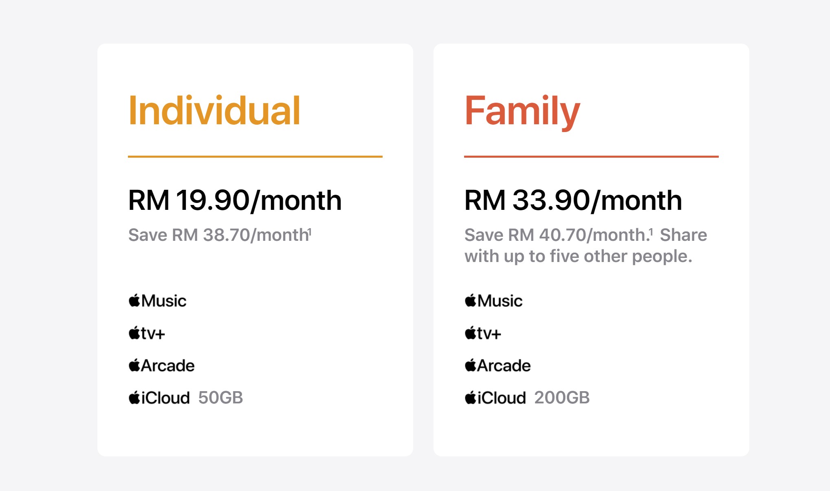Click the red divider under Family
Image resolution: width=830 pixels, height=491 pixels.
click(x=591, y=156)
